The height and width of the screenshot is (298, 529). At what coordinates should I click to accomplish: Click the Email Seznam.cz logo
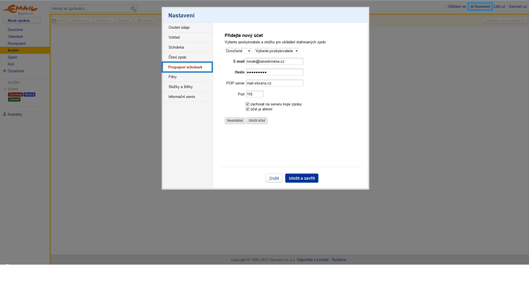point(20,9)
